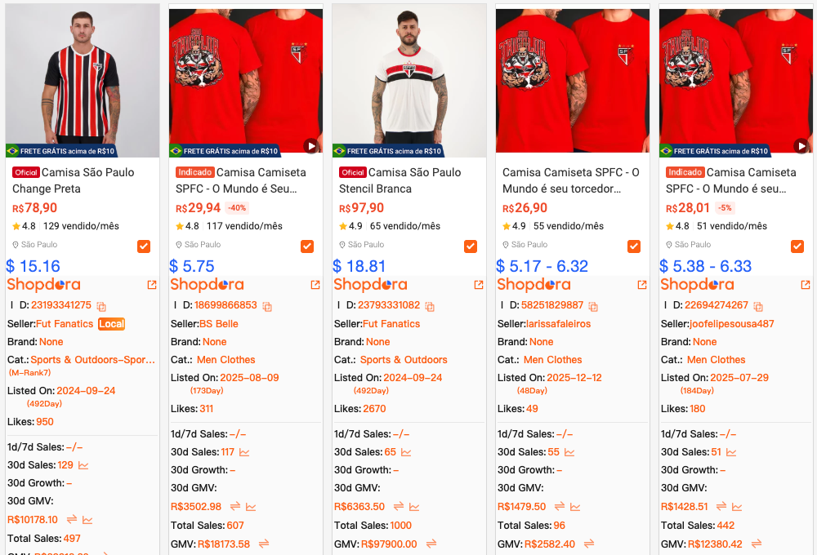Copy product ID 23193341275
The width and height of the screenshot is (817, 555).
[x=101, y=307]
